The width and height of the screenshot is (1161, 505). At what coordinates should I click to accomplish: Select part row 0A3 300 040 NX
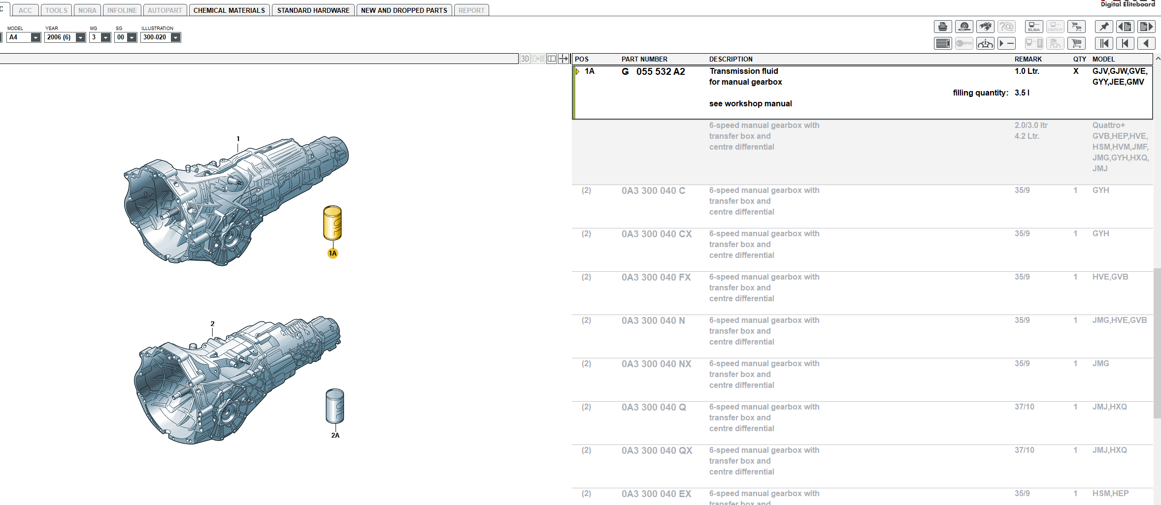click(x=862, y=379)
